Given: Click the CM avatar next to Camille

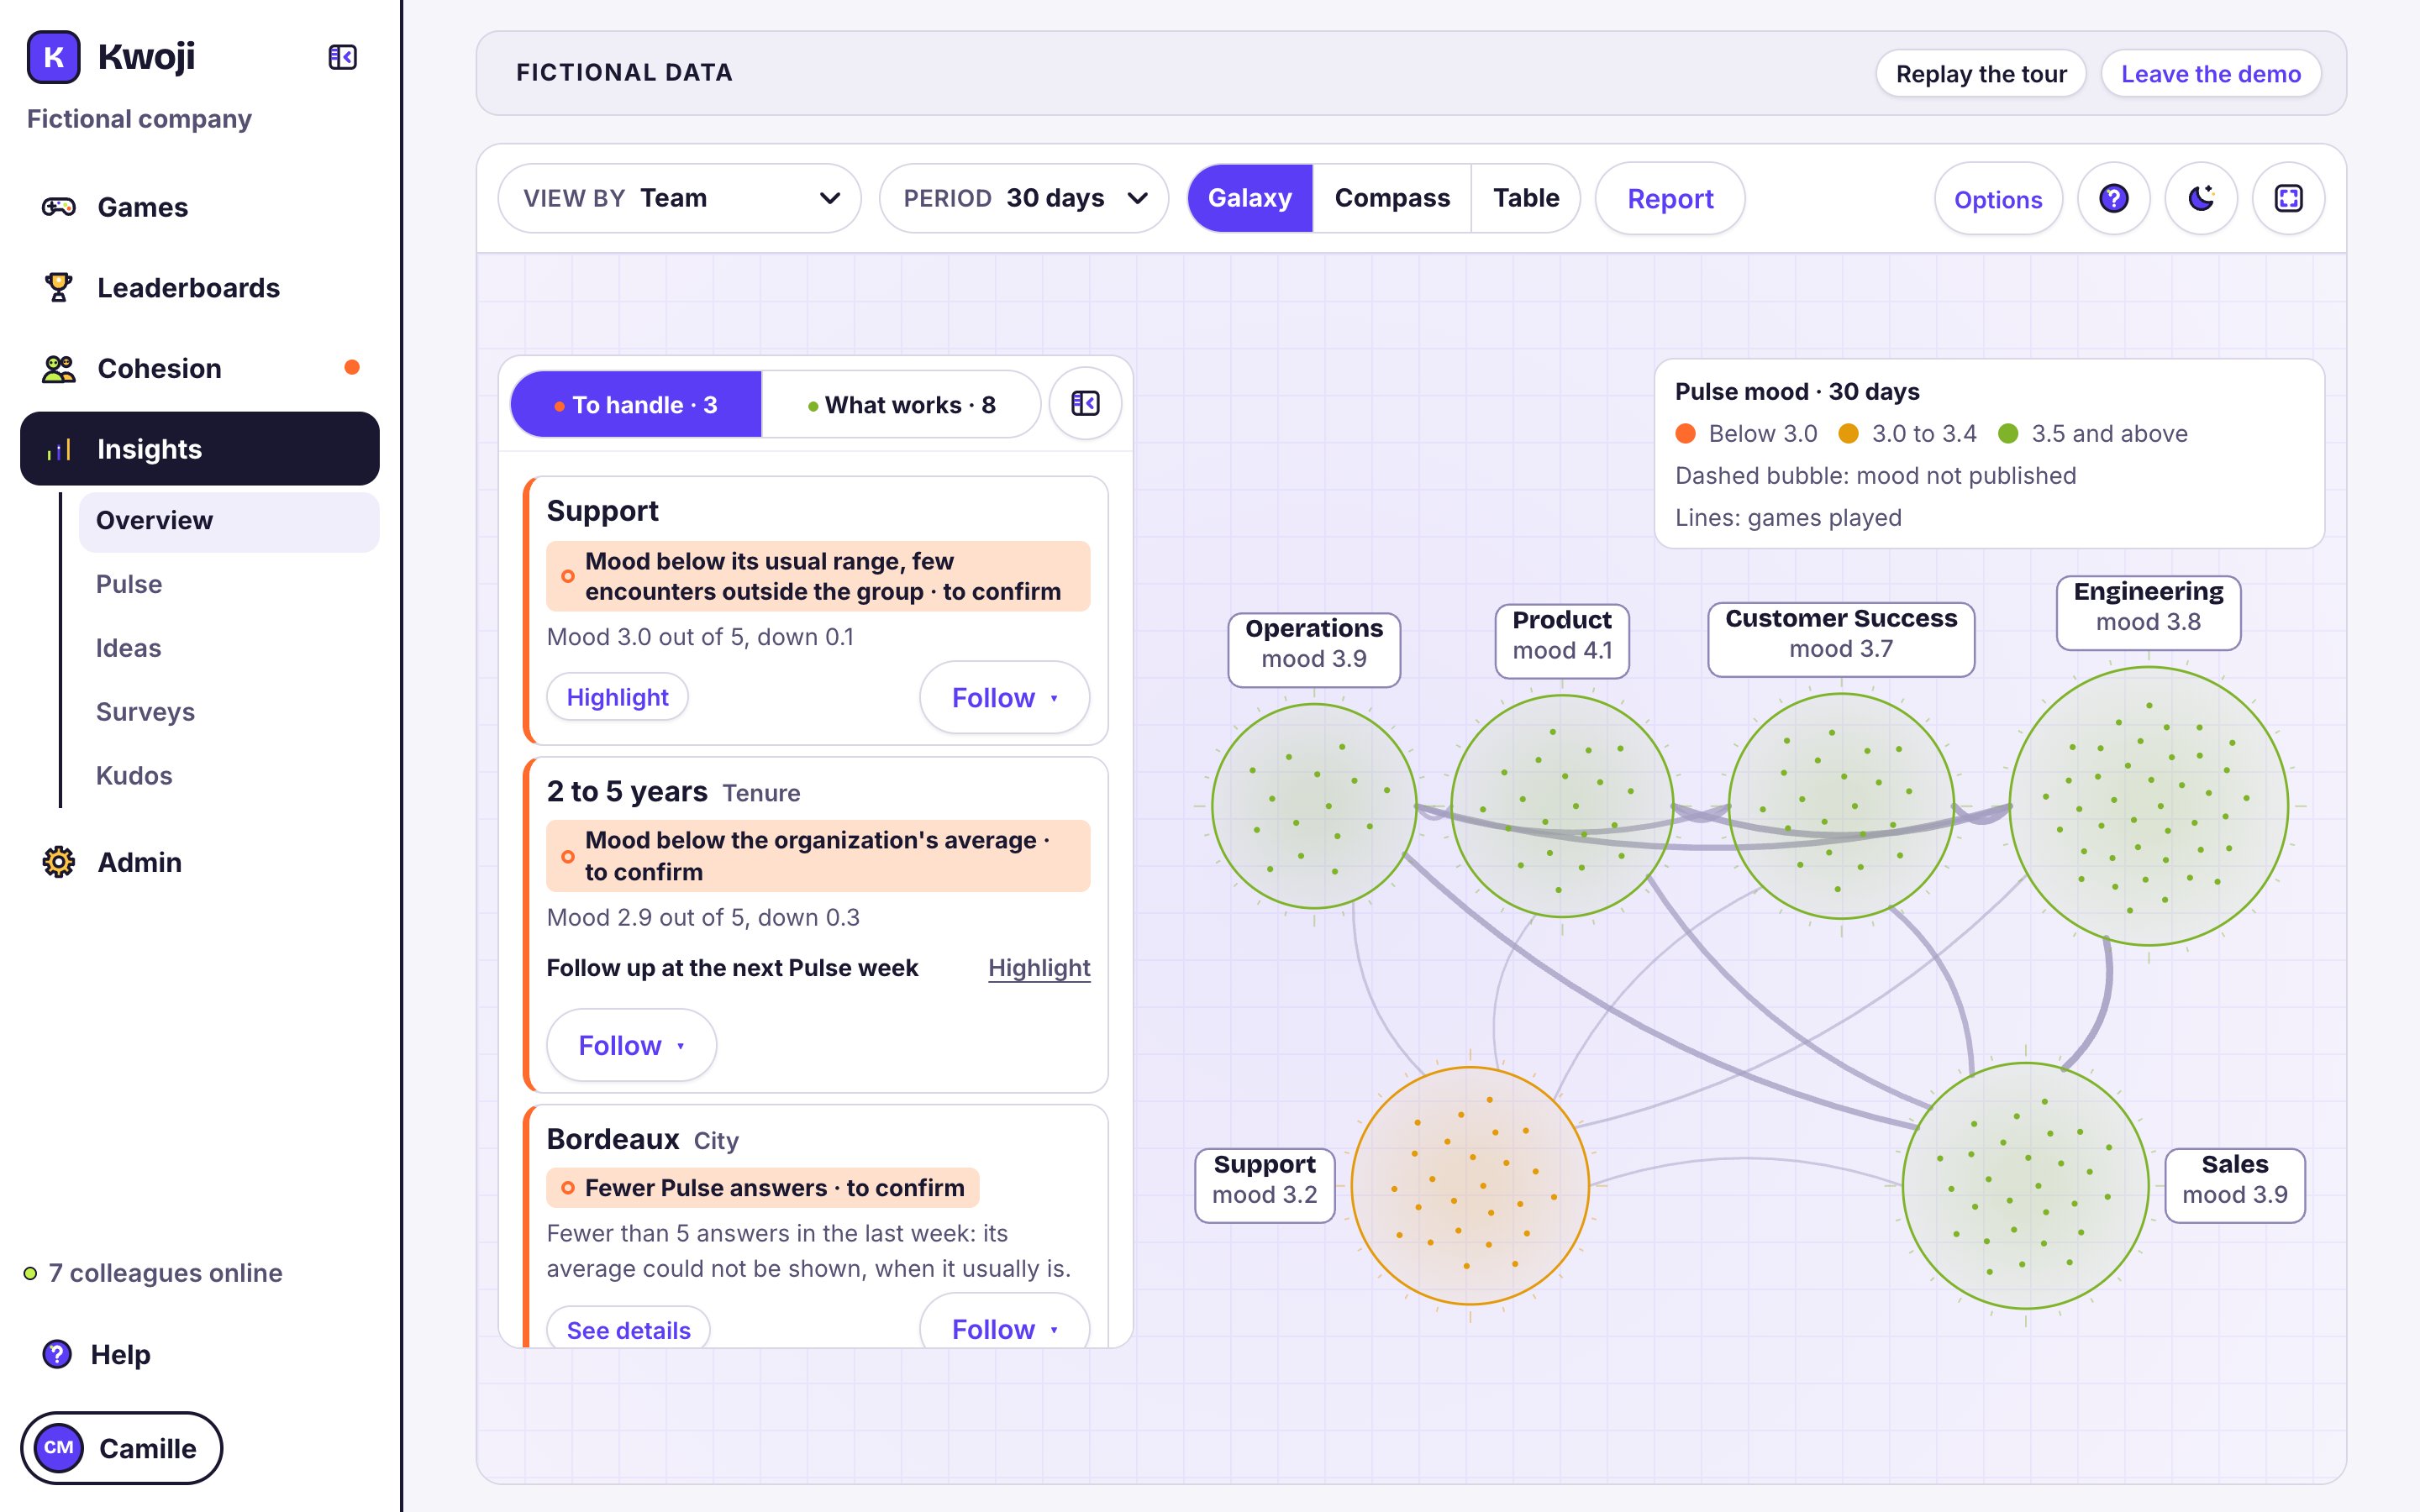Looking at the screenshot, I should coord(59,1447).
